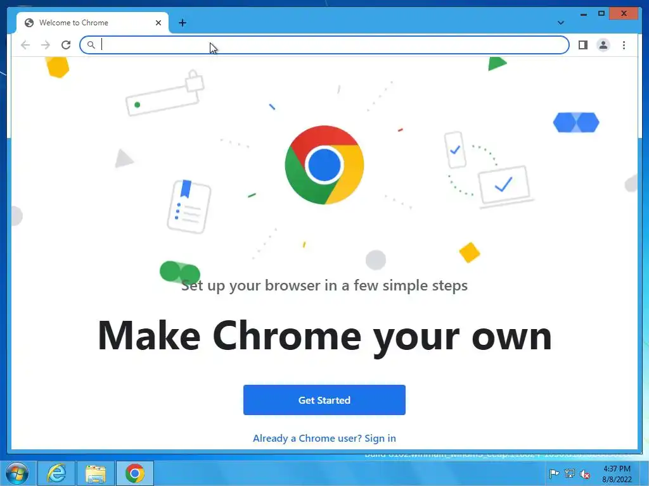Click the Back navigation arrow
Viewport: 649px width, 486px height.
[x=25, y=45]
